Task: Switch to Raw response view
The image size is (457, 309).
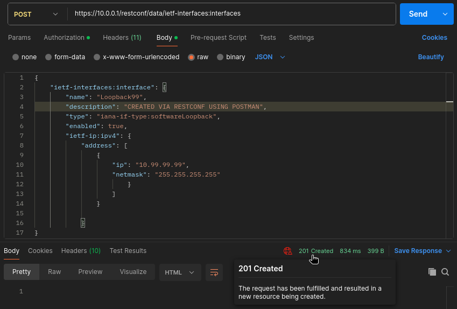Action: click(54, 272)
